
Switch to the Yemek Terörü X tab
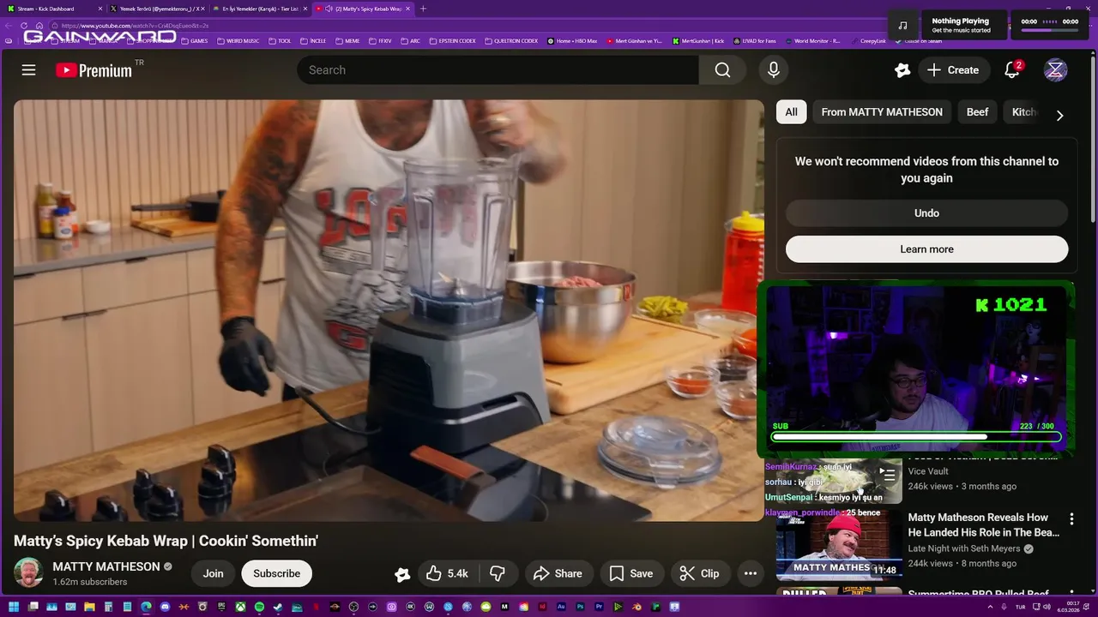pyautogui.click(x=156, y=9)
